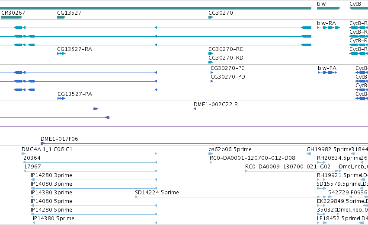
Task: Open the RH20834.5prime EST label
Action: pyautogui.click(x=339, y=158)
